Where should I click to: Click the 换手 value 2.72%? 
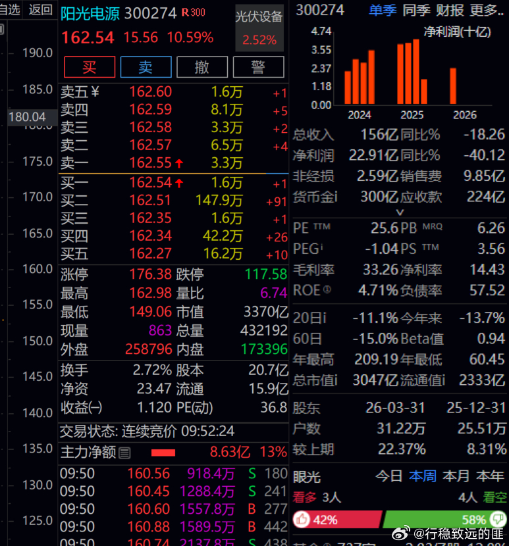152,370
